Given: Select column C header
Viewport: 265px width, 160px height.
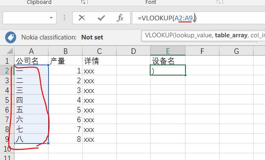Looking at the screenshot, I should pos(100,51).
